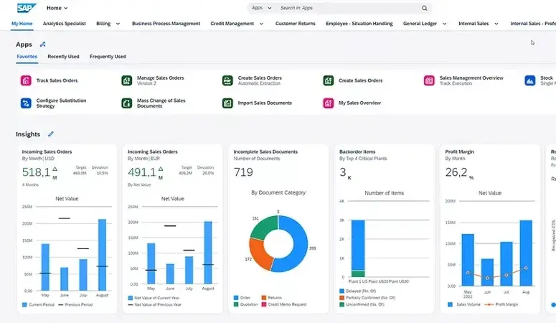Expand the Billing menu chevron
The width and height of the screenshot is (556, 323).
click(x=118, y=24)
